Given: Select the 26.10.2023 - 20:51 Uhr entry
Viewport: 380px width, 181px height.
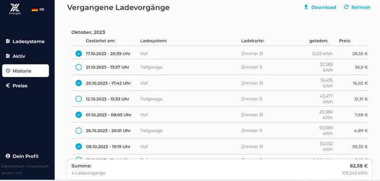Looking at the screenshot, I should click(x=78, y=131).
